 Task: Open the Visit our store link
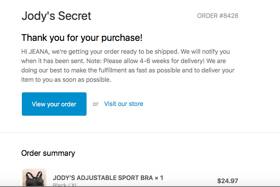point(124,104)
